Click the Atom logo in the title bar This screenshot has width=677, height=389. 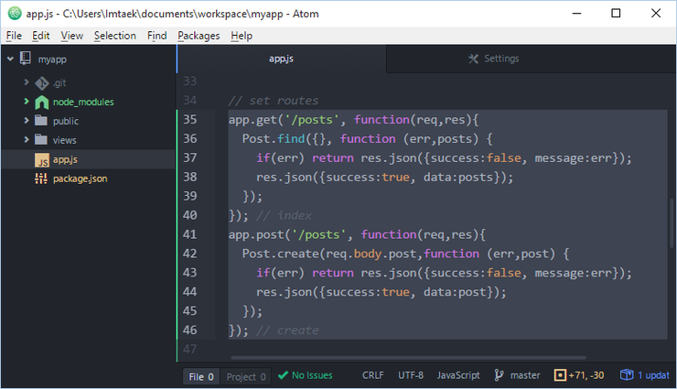tap(15, 14)
